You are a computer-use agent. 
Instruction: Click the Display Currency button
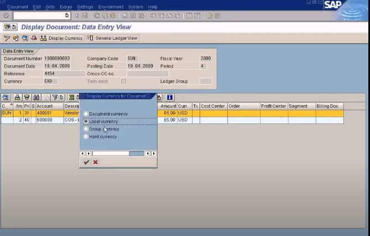(x=61, y=38)
